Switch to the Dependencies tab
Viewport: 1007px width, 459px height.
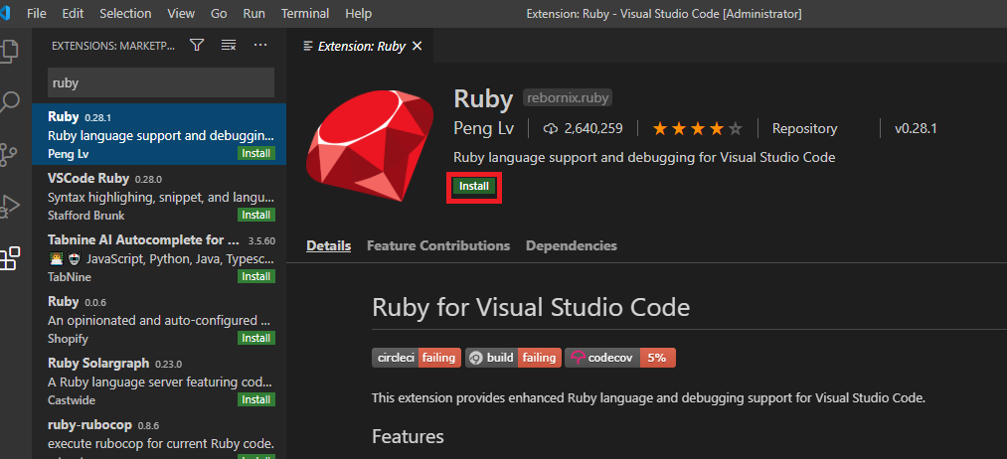point(572,245)
